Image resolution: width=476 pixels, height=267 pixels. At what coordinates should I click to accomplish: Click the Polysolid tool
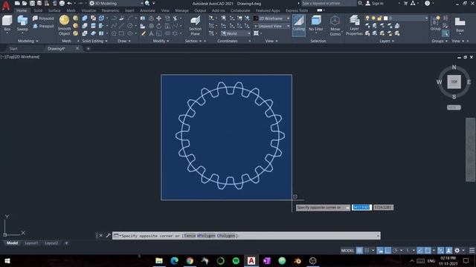43,19
